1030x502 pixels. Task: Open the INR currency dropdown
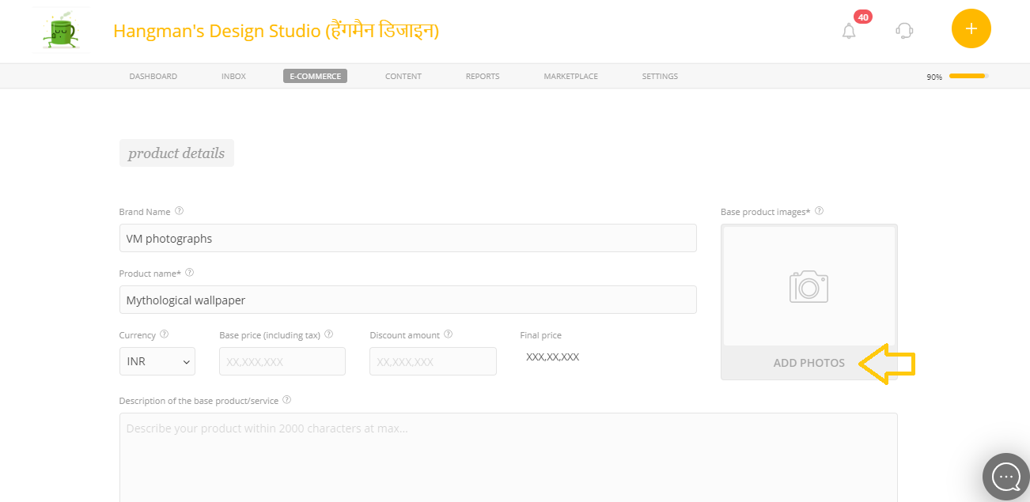pyautogui.click(x=157, y=361)
